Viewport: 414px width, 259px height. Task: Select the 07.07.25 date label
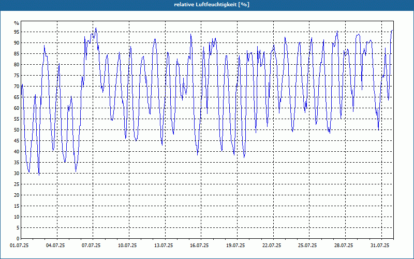tap(92, 246)
